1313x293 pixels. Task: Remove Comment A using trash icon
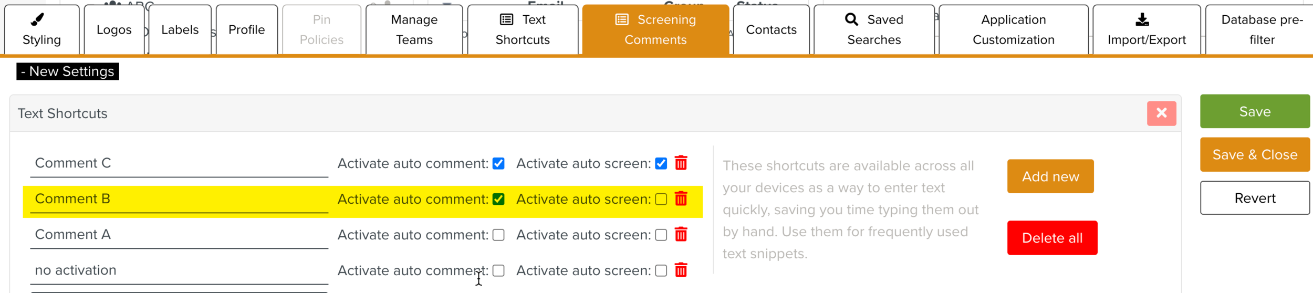click(x=681, y=235)
